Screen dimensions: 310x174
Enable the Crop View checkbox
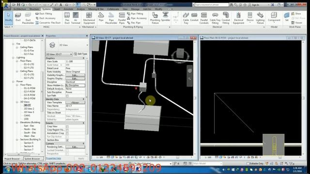pos(67,127)
